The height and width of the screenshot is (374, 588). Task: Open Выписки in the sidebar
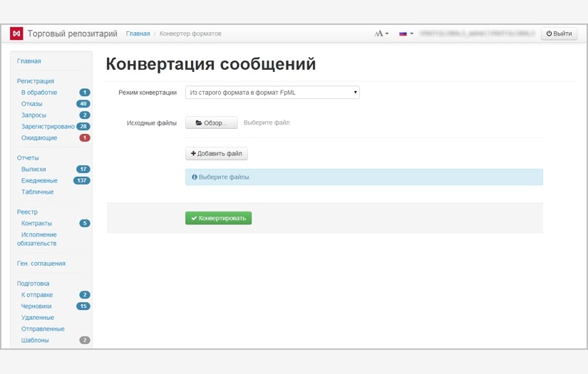tap(33, 169)
